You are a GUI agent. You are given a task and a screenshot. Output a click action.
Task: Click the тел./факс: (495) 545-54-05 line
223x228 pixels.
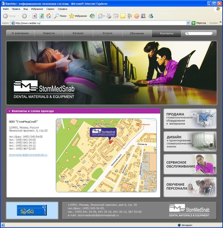coord(26,137)
